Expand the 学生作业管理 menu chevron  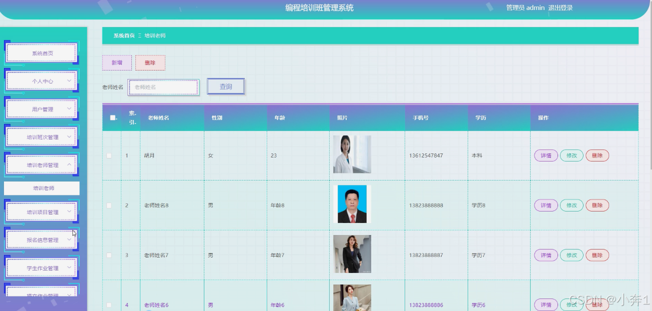(69, 267)
